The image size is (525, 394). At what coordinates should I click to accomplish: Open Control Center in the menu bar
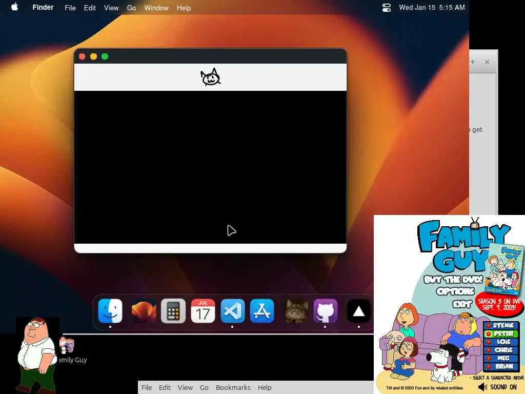[x=387, y=7]
